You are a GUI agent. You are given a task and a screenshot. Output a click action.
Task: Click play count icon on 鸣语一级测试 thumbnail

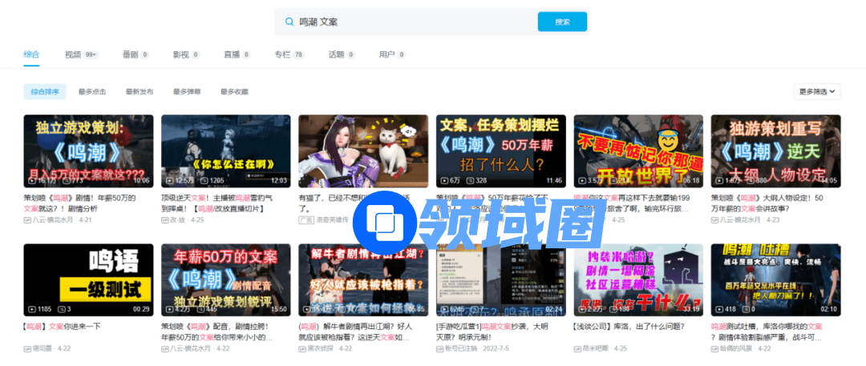31,309
